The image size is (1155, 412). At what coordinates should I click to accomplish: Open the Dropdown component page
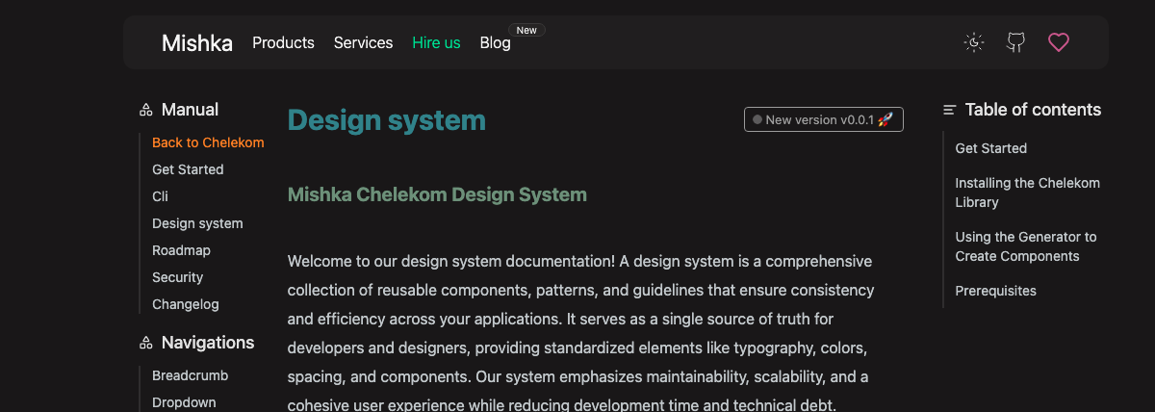click(x=184, y=402)
